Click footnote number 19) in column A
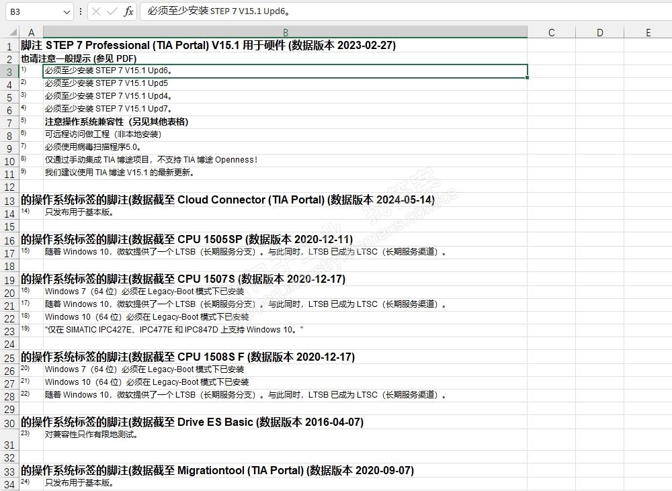 pyautogui.click(x=26, y=328)
